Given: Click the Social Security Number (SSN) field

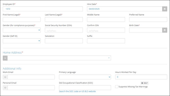Looking at the screenshot, I should coord(64,30).
